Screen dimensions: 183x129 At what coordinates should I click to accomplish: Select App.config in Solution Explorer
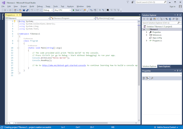tap(157, 38)
